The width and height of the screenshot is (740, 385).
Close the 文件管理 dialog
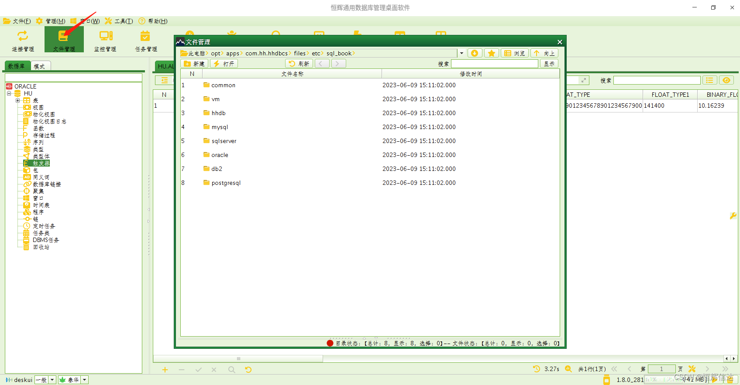tap(560, 42)
